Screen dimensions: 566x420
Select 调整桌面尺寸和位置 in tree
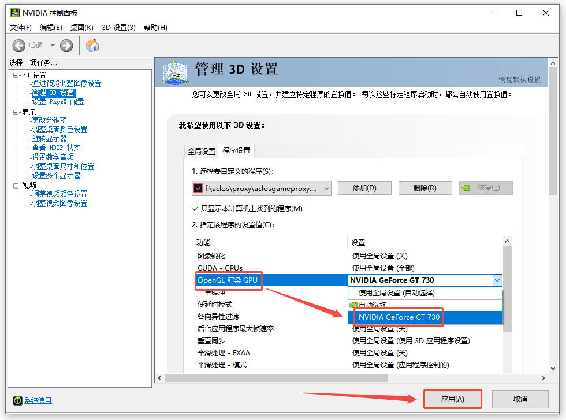(x=63, y=166)
